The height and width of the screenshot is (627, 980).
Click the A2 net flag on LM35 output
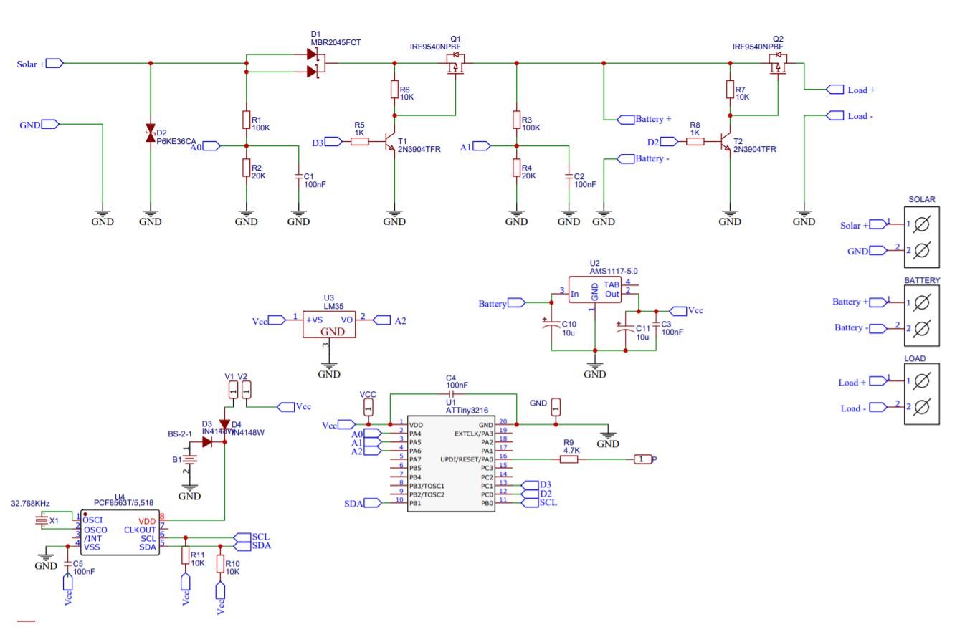click(382, 320)
